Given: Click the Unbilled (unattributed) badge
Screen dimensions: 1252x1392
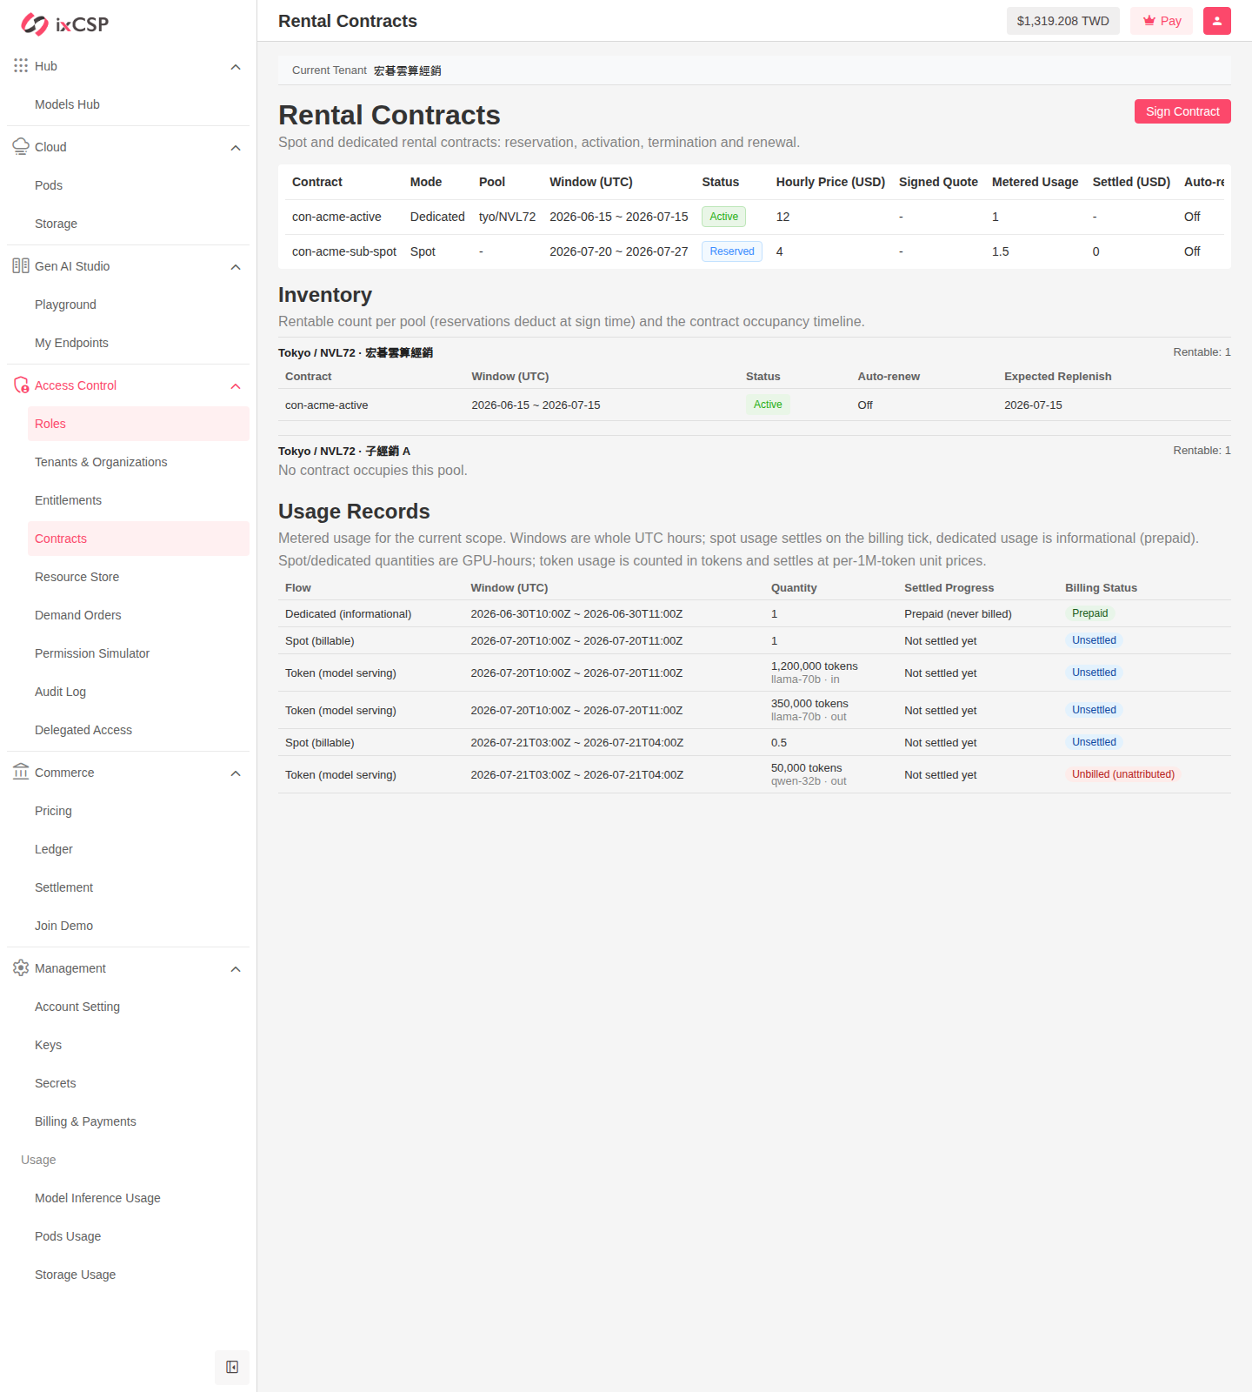Looking at the screenshot, I should coord(1123,774).
